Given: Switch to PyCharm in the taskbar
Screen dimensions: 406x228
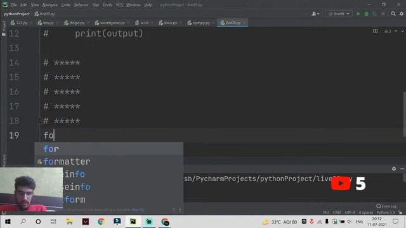Looking at the screenshot, I should pyautogui.click(x=133, y=222).
